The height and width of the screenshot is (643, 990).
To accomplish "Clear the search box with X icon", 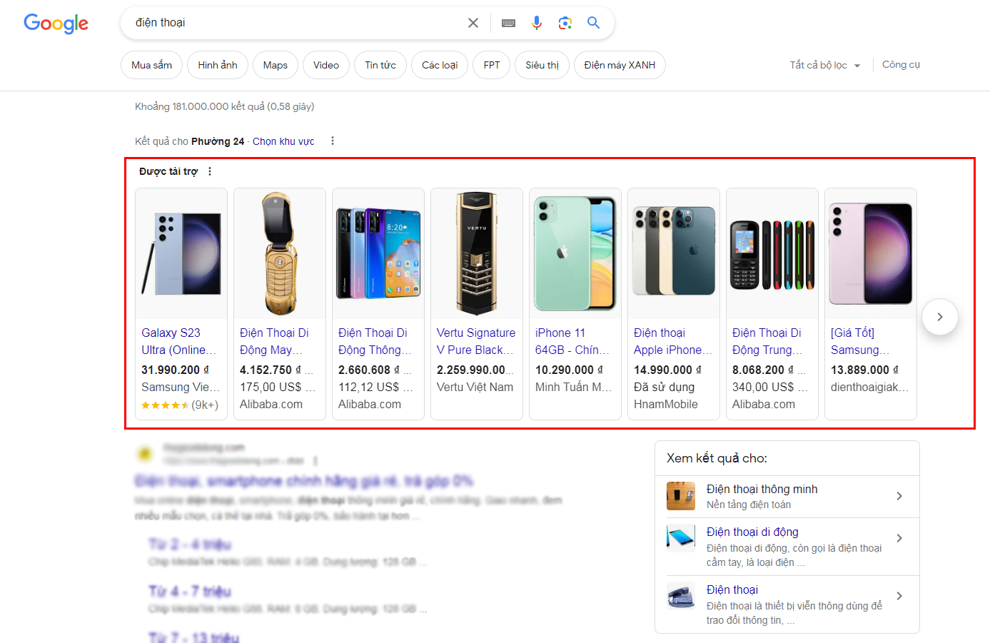I will coord(473,23).
